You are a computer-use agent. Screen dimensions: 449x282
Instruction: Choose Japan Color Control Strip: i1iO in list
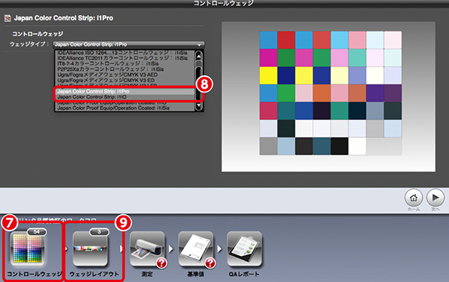pyautogui.click(x=125, y=97)
